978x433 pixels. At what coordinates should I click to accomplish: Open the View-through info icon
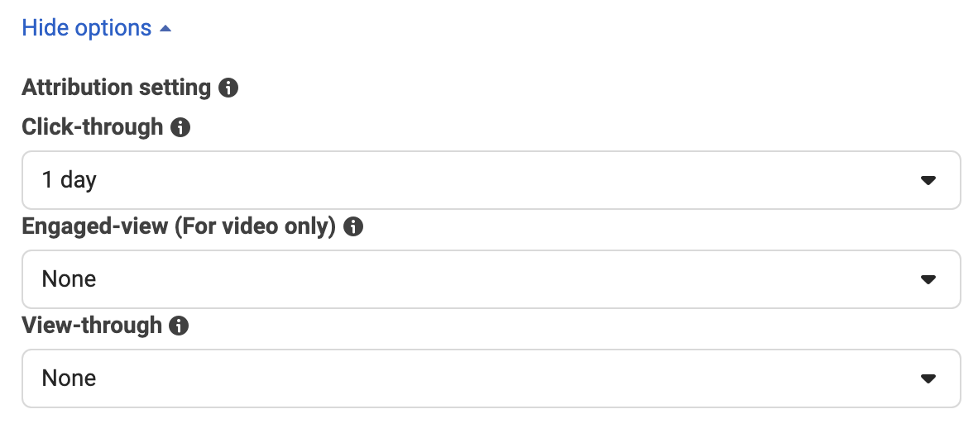tap(179, 326)
